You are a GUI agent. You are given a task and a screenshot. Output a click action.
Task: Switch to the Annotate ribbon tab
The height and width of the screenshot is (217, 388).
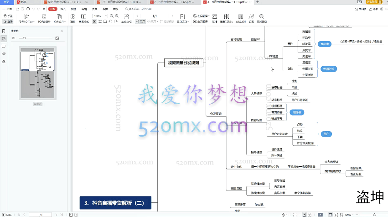pyautogui.click(x=73, y=9)
